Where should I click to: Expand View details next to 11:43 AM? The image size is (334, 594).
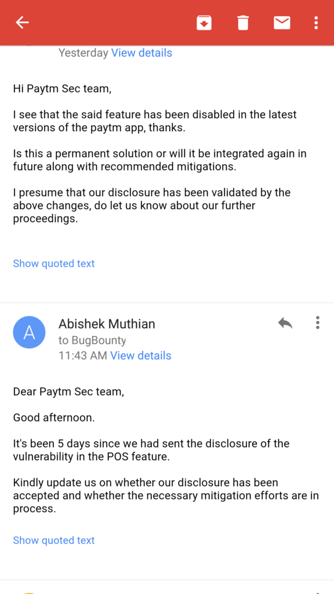coord(141,356)
